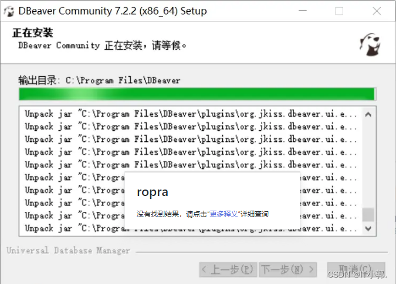Click the log list scroll-down arrow
This screenshot has width=396, height=284.
(x=368, y=229)
